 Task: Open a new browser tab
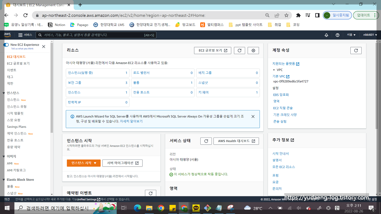[80, 5]
